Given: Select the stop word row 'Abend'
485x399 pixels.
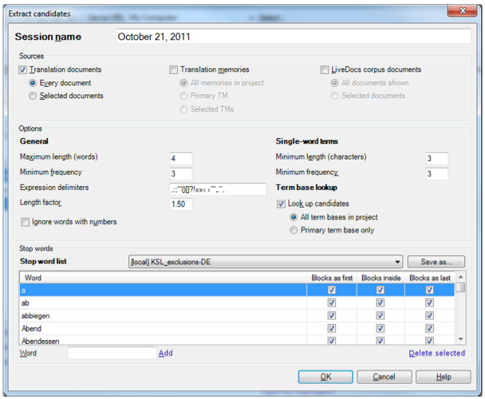Looking at the screenshot, I should 237,328.
